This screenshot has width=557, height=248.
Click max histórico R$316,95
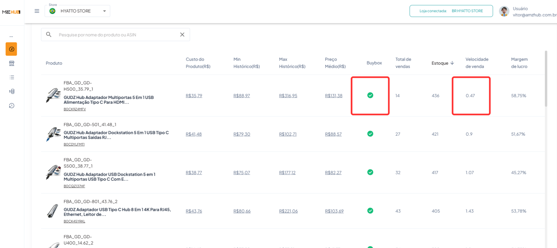coord(288,96)
